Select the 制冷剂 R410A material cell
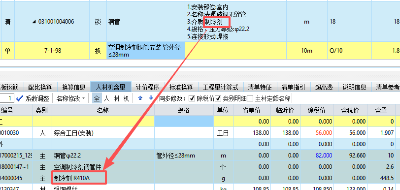Image resolution: width=400 pixels, height=190 pixels. (103, 178)
